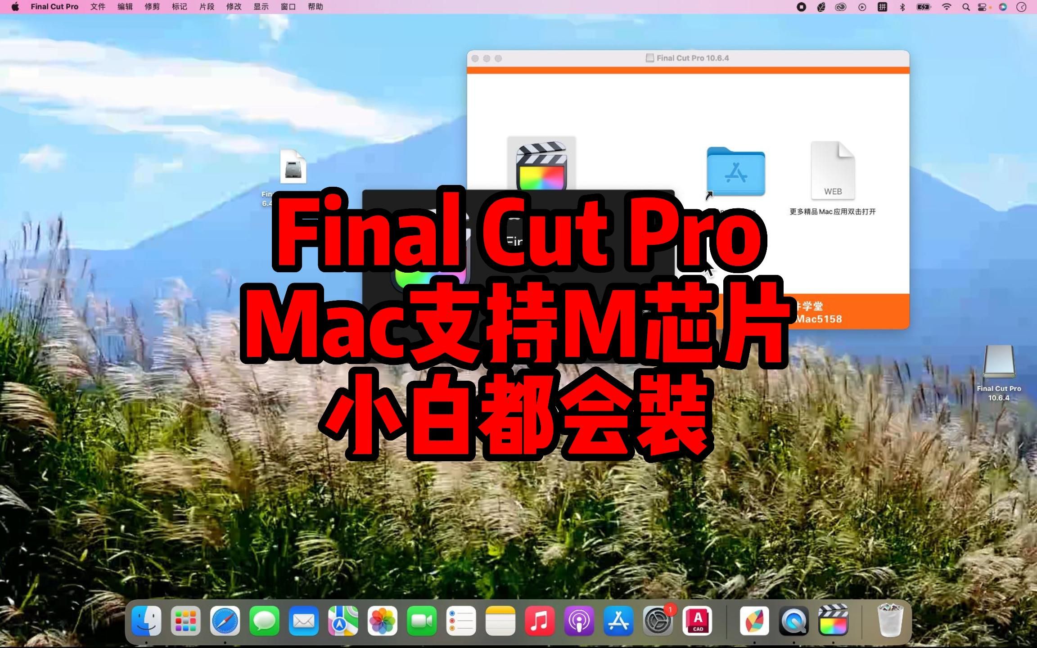Select Final Cut Pro app icon in DMG window
This screenshot has height=648, width=1037.
click(541, 164)
